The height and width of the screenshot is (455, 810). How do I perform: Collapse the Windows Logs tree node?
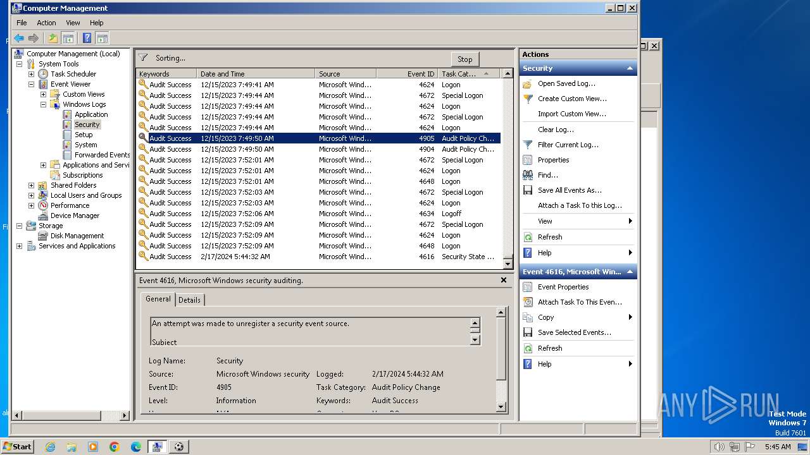[x=43, y=104]
